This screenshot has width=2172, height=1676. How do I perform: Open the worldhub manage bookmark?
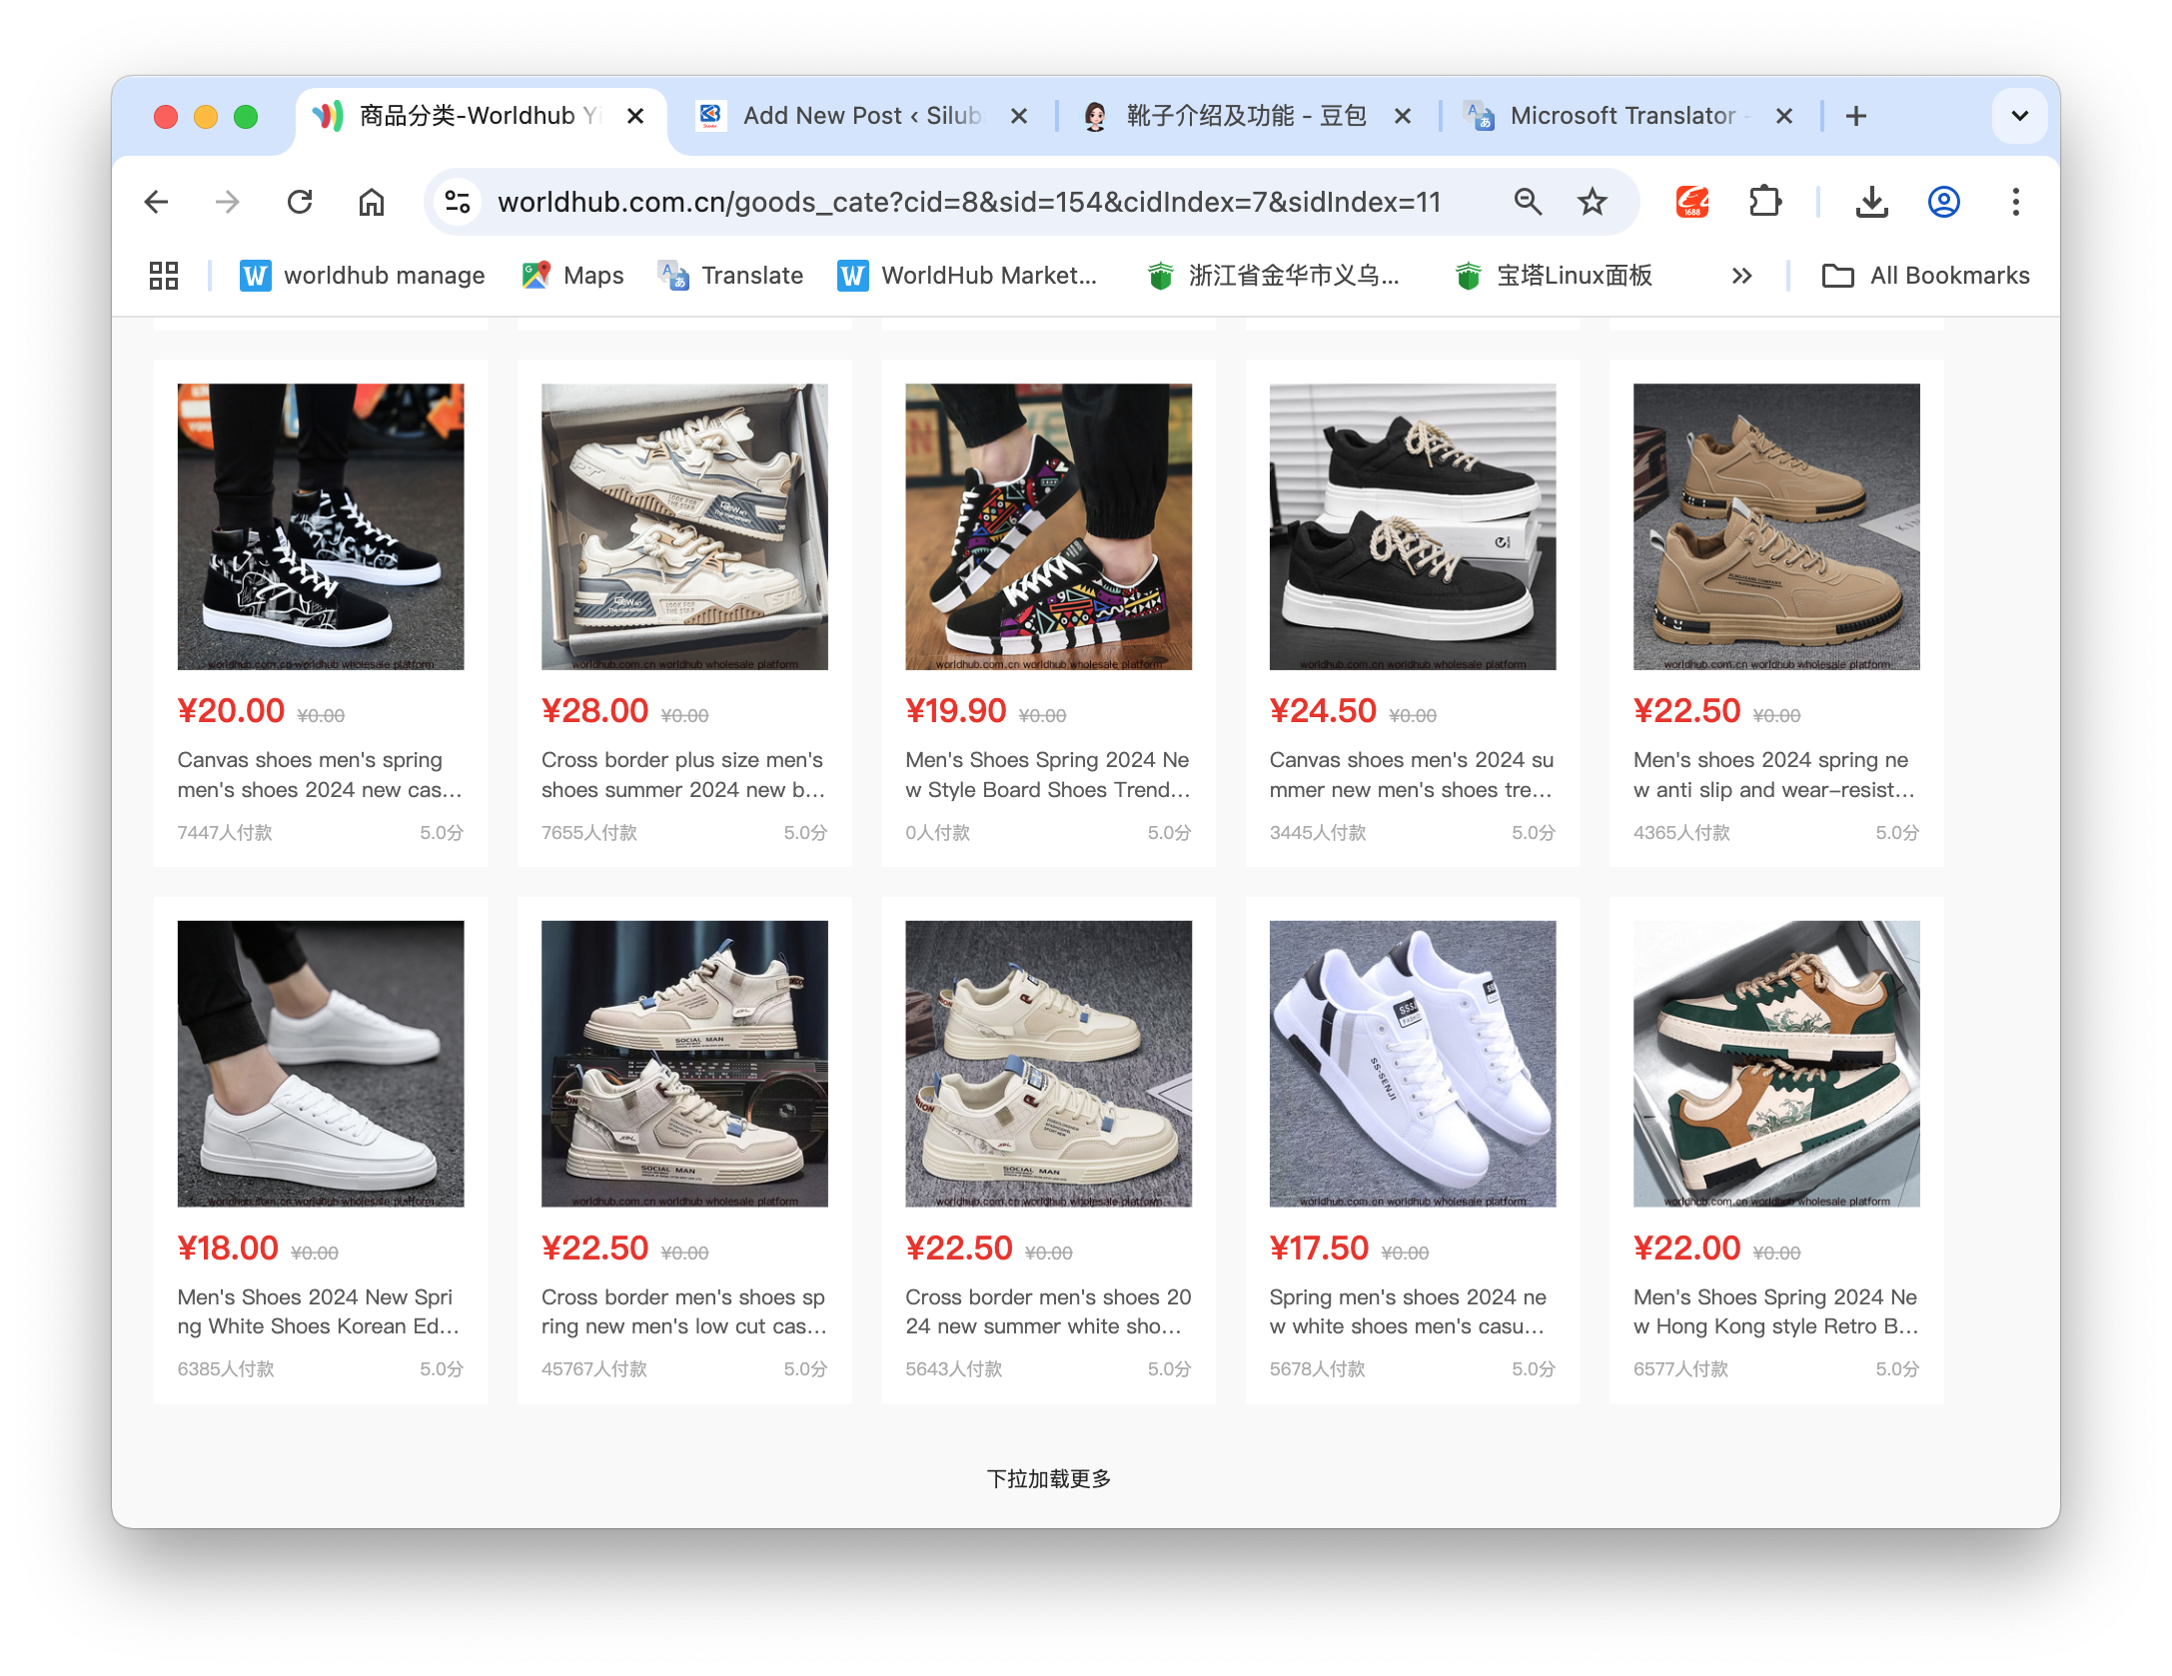363,276
